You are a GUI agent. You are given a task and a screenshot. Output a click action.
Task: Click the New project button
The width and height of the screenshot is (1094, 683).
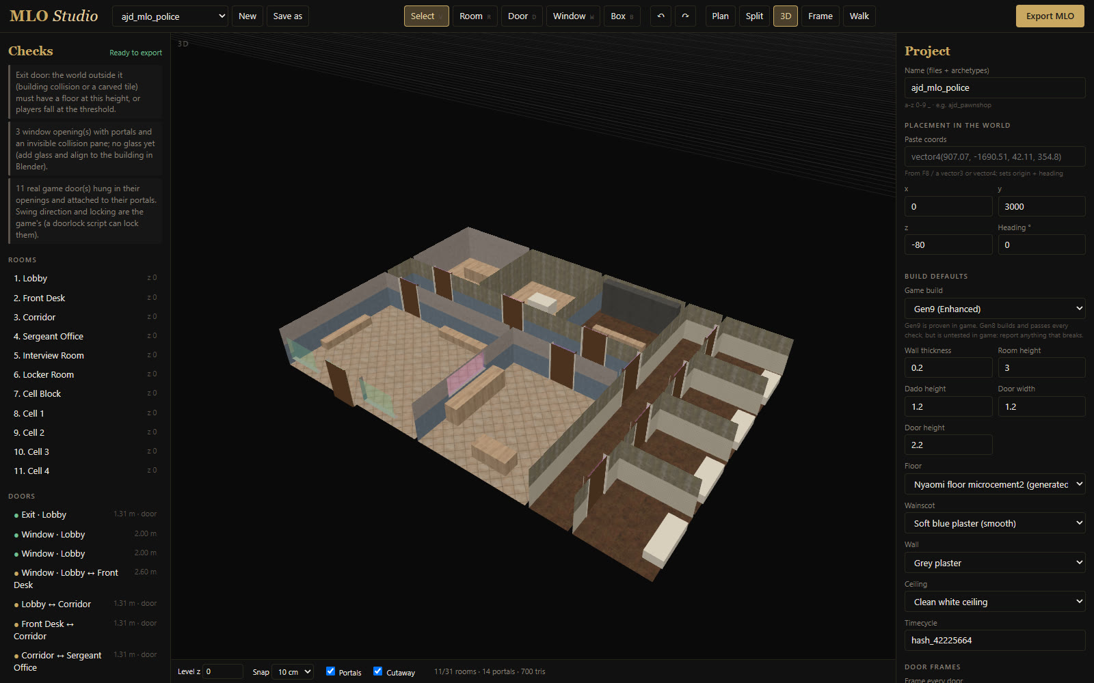pos(248,16)
